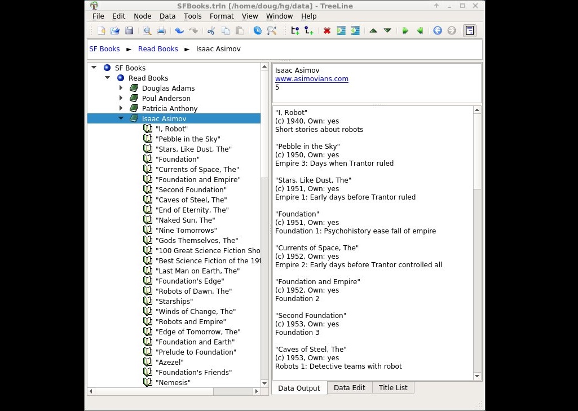Open the Node menu
This screenshot has height=411, width=578.
(142, 16)
